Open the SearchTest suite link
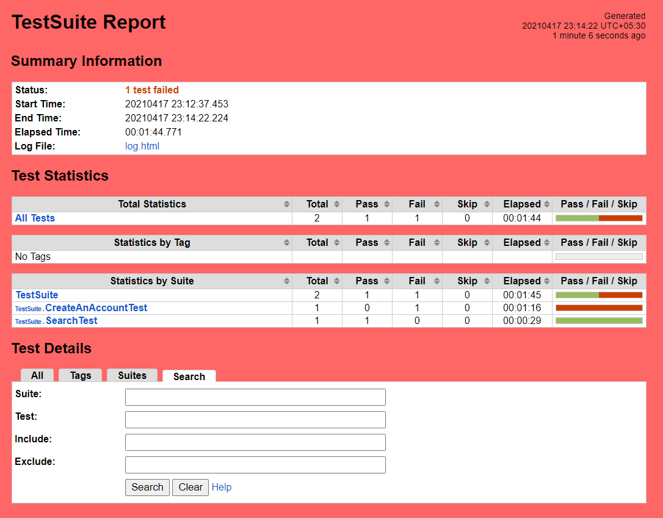Screen dimensions: 663x518 71,321
